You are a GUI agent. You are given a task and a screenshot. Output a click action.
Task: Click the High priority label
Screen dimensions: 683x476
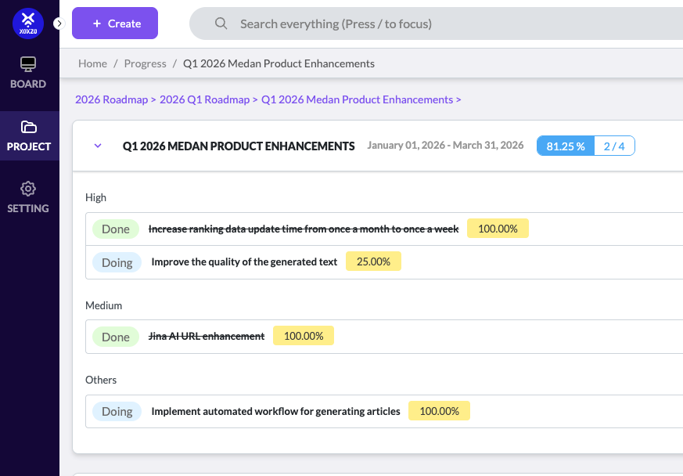pyautogui.click(x=95, y=197)
